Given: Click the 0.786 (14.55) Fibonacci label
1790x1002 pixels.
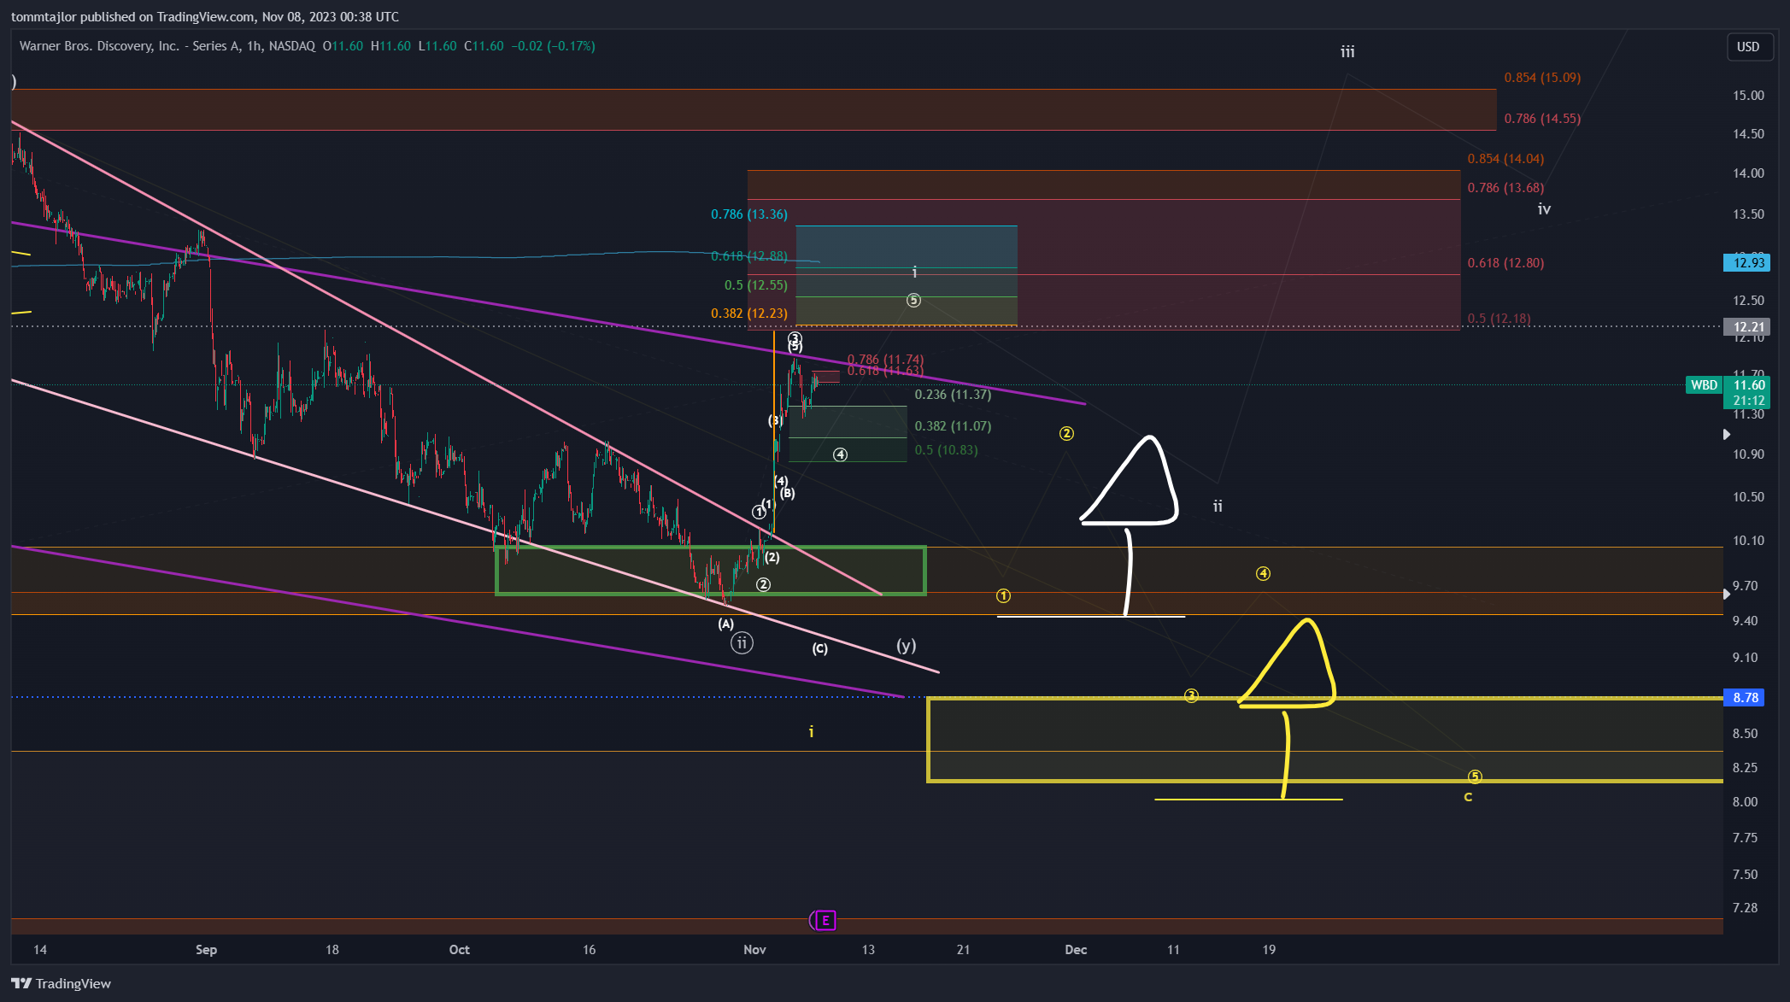Looking at the screenshot, I should point(1542,119).
